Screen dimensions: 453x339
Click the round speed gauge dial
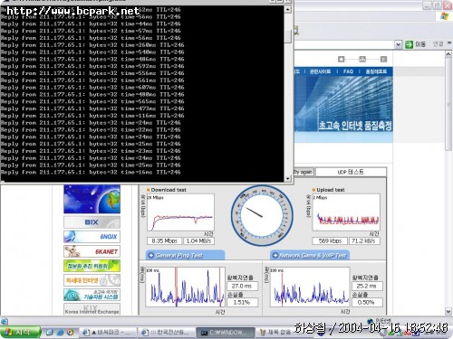click(x=262, y=215)
